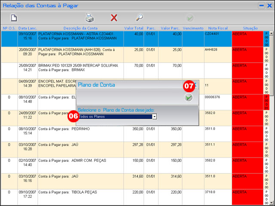Click the Nota Fiscal column header

(218, 28)
